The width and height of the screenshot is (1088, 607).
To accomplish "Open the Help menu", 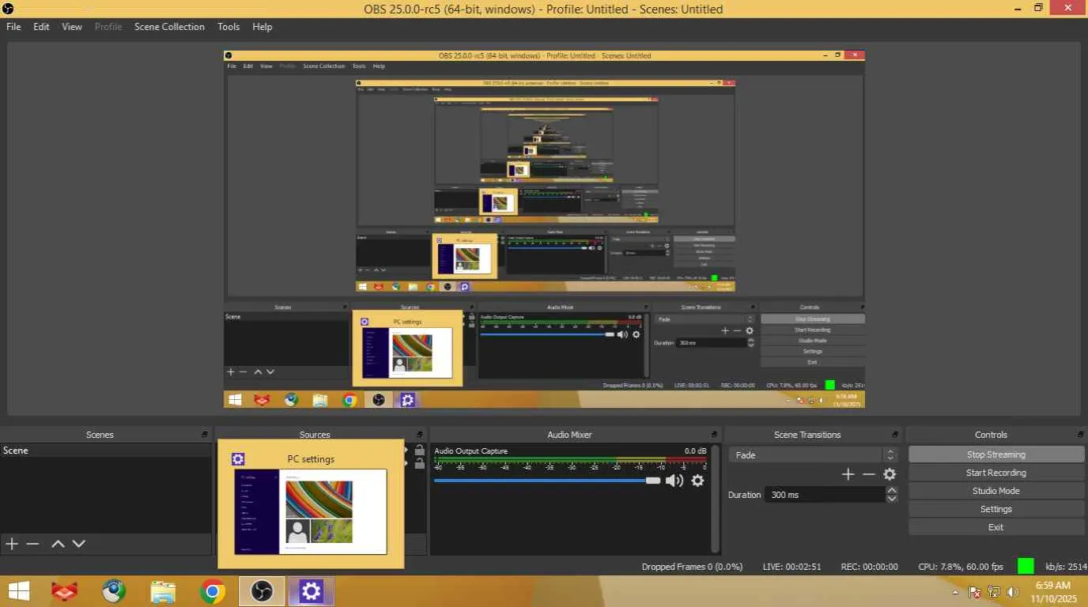I will coord(263,26).
